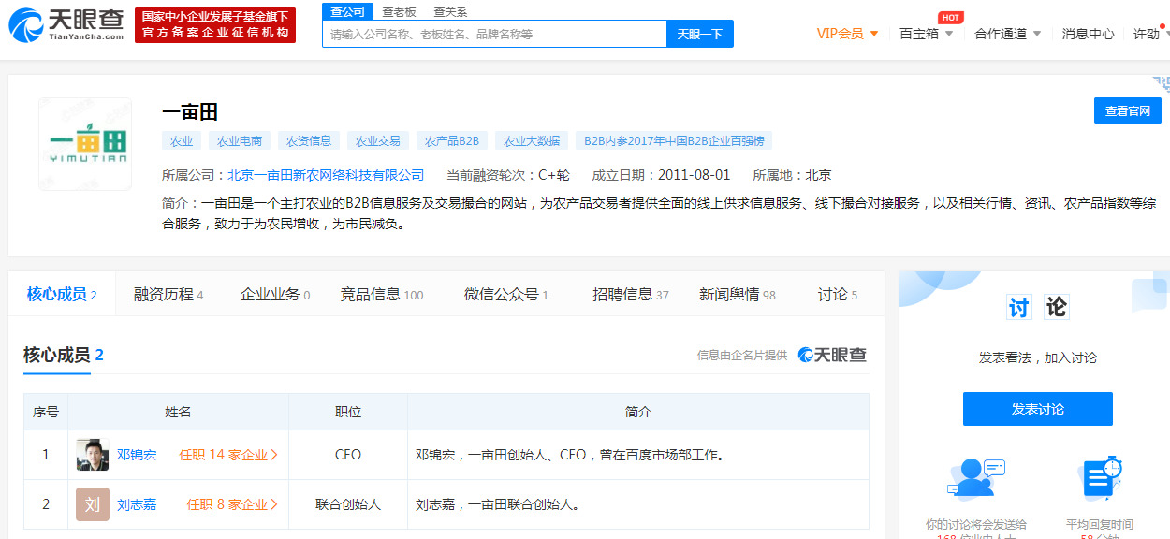This screenshot has width=1170, height=539.
Task: Expand Deng Jinhong's 任职 14 家企业 list
Action: tap(229, 455)
